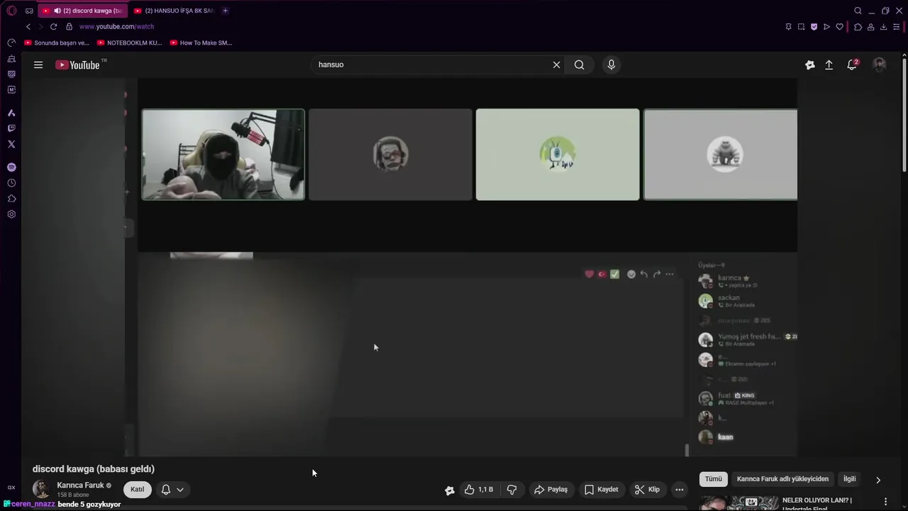Go forward in browser history

tap(40, 26)
